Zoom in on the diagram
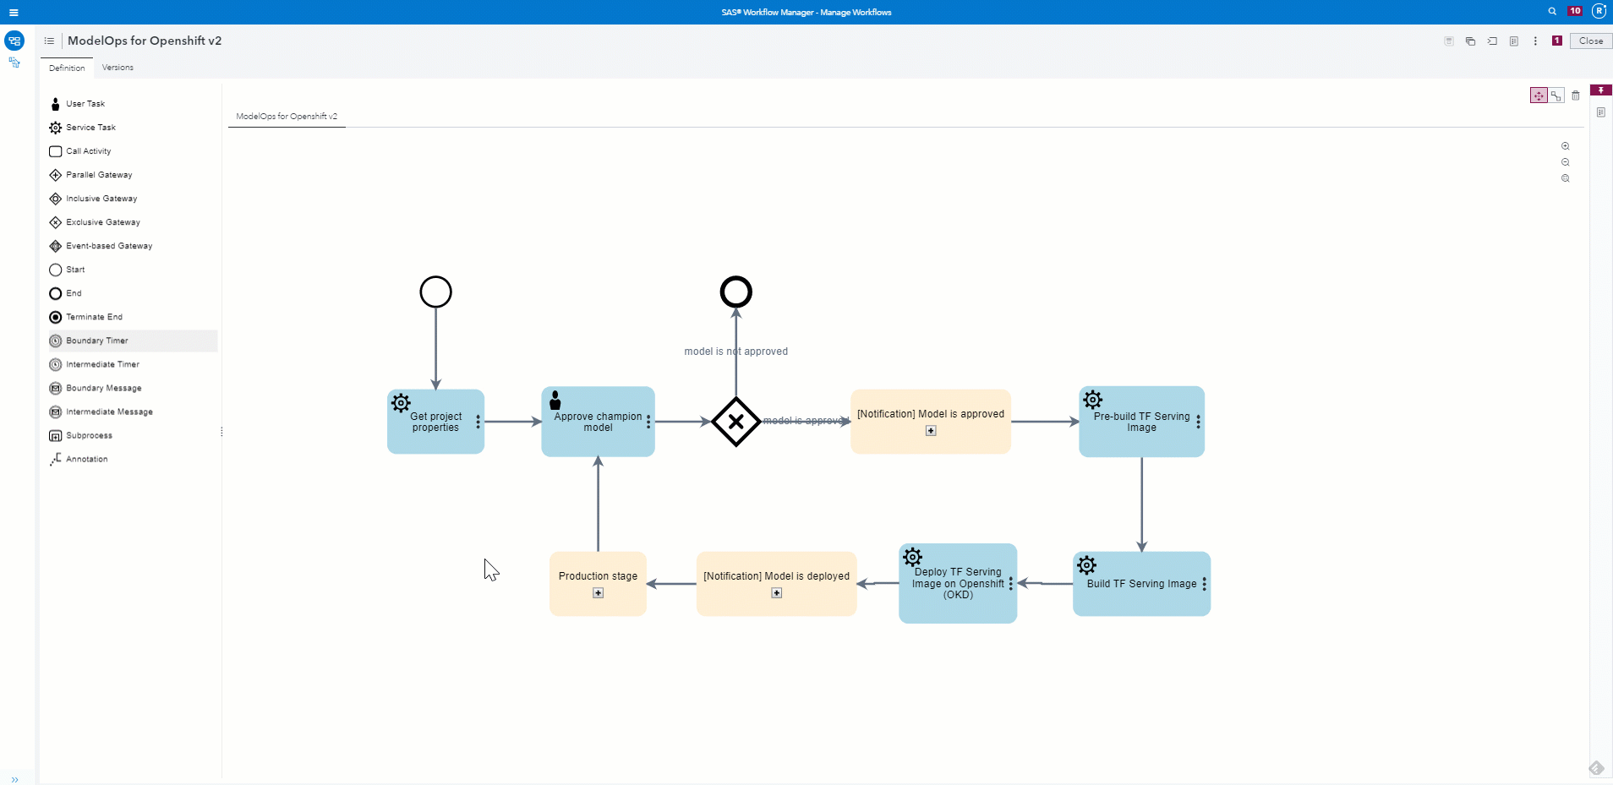The width and height of the screenshot is (1613, 785). [1566, 146]
